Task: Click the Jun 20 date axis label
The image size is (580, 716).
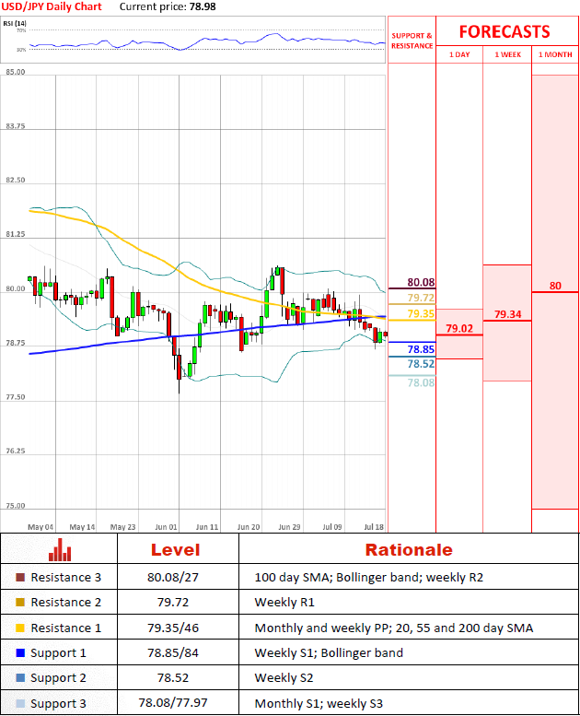Action: pos(249,527)
